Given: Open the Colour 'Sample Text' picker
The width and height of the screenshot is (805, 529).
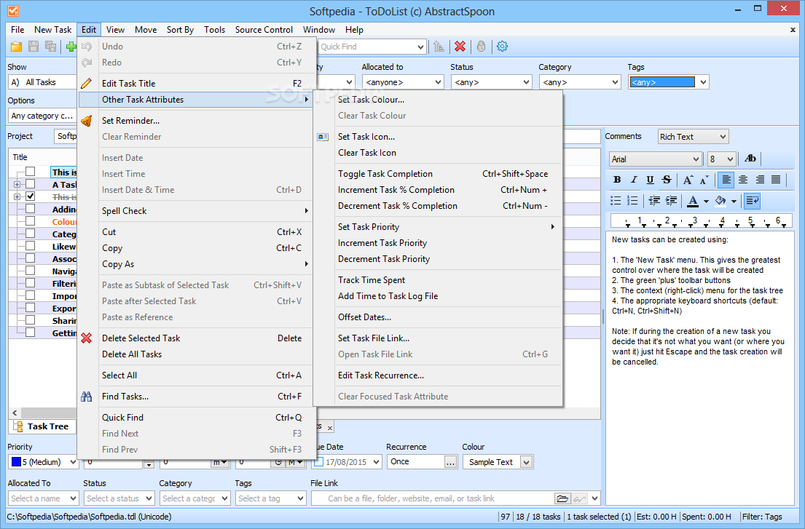Looking at the screenshot, I should pyautogui.click(x=498, y=462).
